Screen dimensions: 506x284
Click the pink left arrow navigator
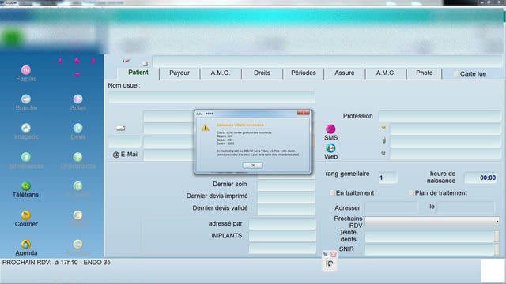(60, 61)
